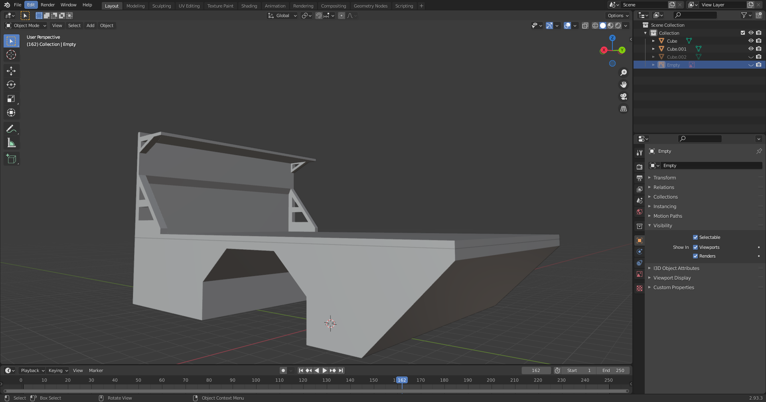Open the World properties tab
This screenshot has width=766, height=402.
(640, 212)
